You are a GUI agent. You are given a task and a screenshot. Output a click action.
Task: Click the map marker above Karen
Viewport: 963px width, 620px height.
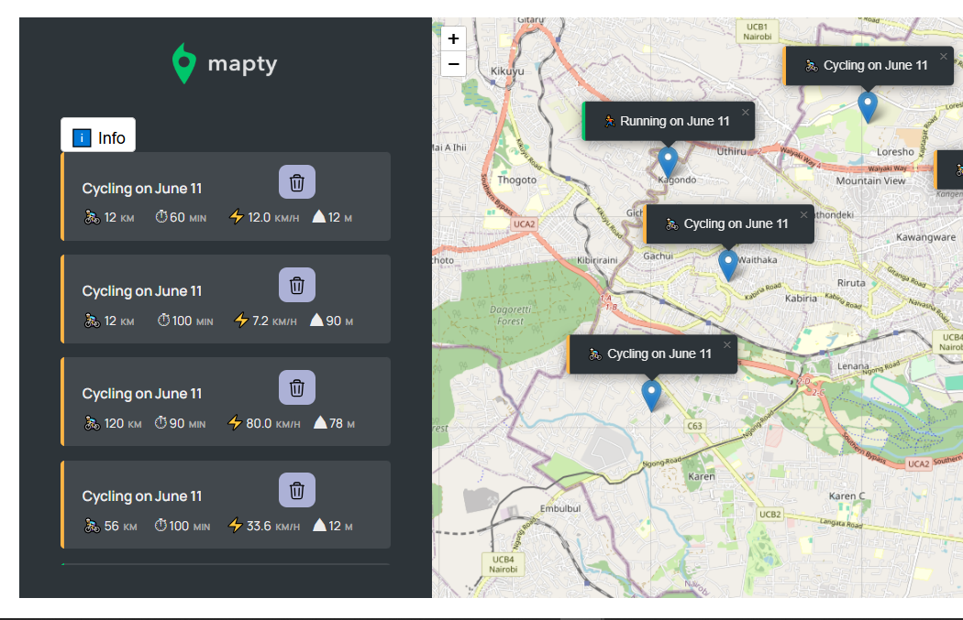coord(651,395)
